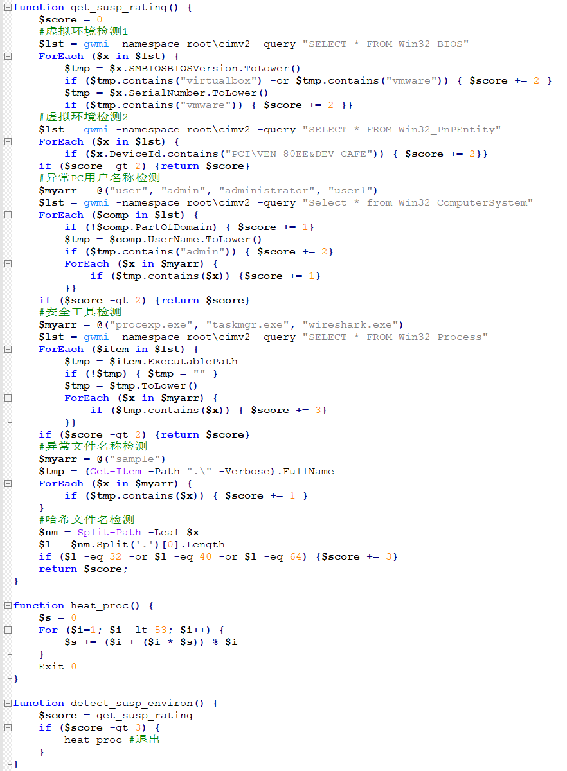Image resolution: width=567 pixels, height=771 pixels.
Task: Click the comment #虚拟环境检测1
Action: (x=84, y=31)
